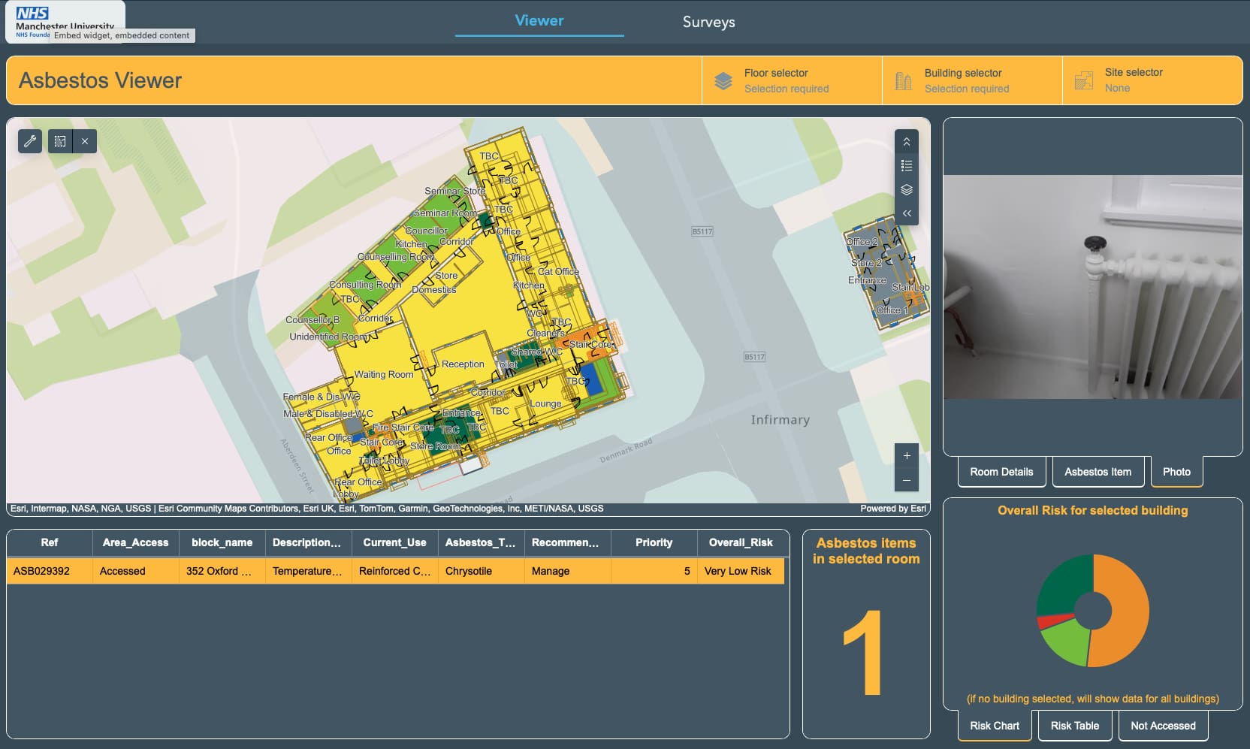Open the wrench tools widget on map

pyautogui.click(x=30, y=141)
